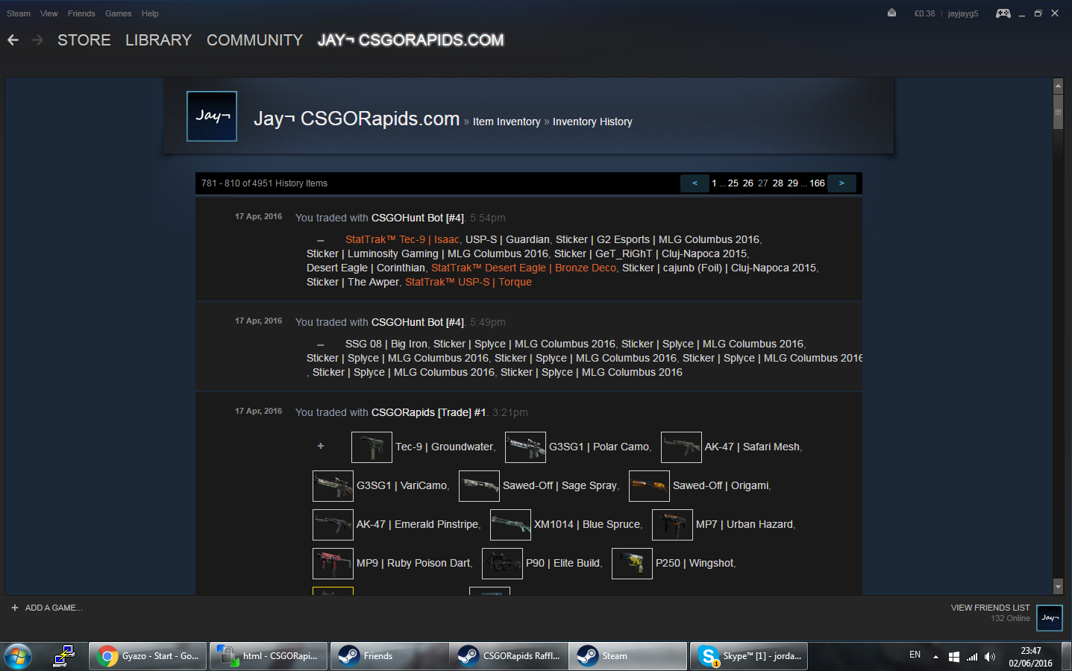Open CSGOHunt Bot [#4] 5:49pm trade link
Screen dimensions: 1072x671
click(418, 322)
